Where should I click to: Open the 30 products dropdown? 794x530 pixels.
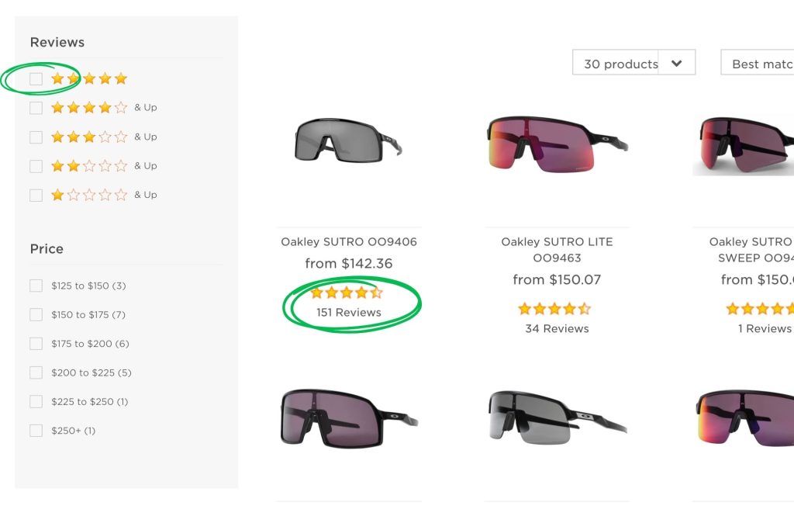pos(633,63)
